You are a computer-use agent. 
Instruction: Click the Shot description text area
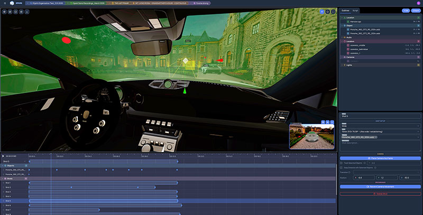(380, 145)
